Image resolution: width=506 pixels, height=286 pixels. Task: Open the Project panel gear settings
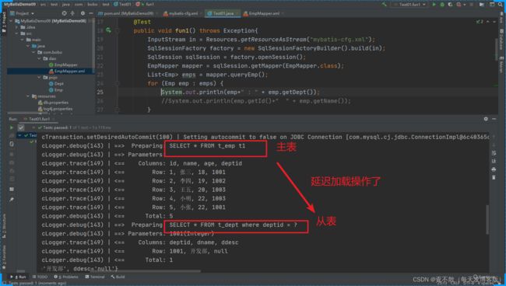click(83, 13)
